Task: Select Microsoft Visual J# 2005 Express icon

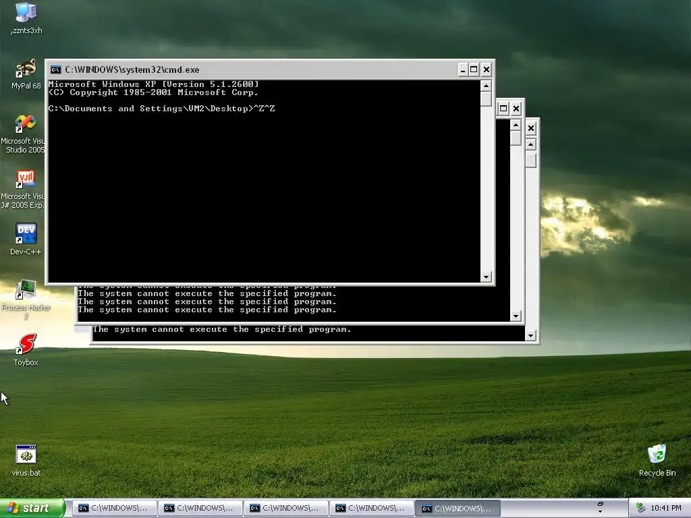Action: click(x=23, y=189)
